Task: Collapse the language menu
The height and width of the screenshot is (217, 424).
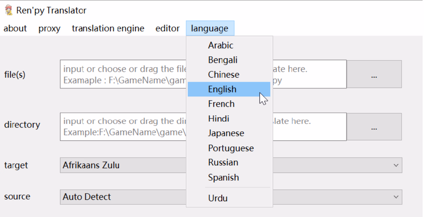Action: (x=210, y=29)
